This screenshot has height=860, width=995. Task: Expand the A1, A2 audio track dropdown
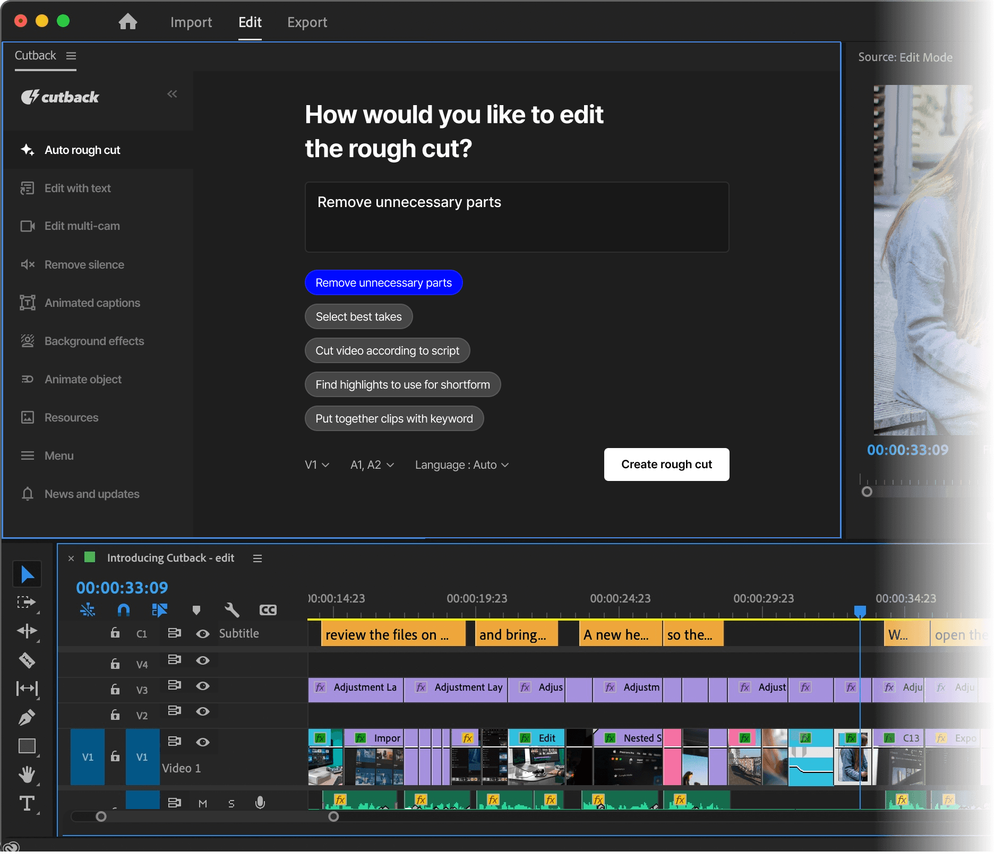click(x=372, y=465)
